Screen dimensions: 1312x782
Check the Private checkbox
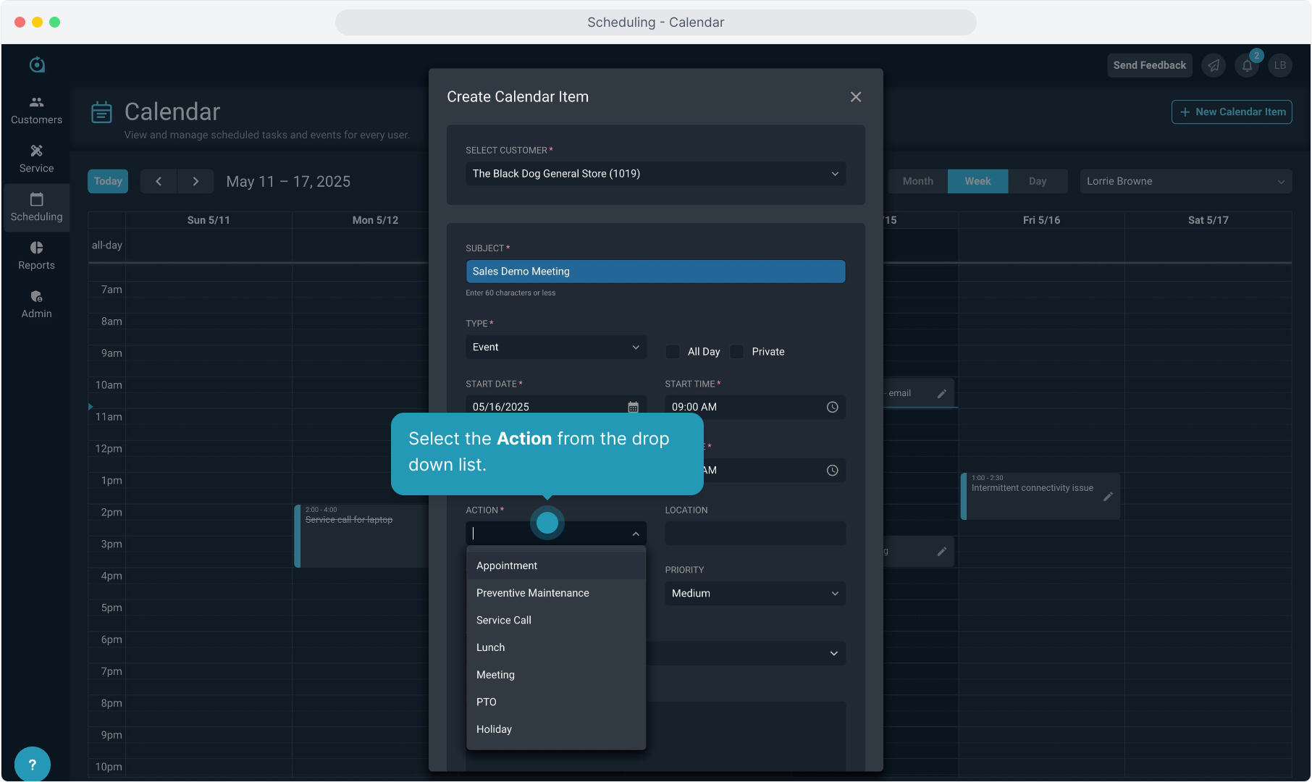737,352
